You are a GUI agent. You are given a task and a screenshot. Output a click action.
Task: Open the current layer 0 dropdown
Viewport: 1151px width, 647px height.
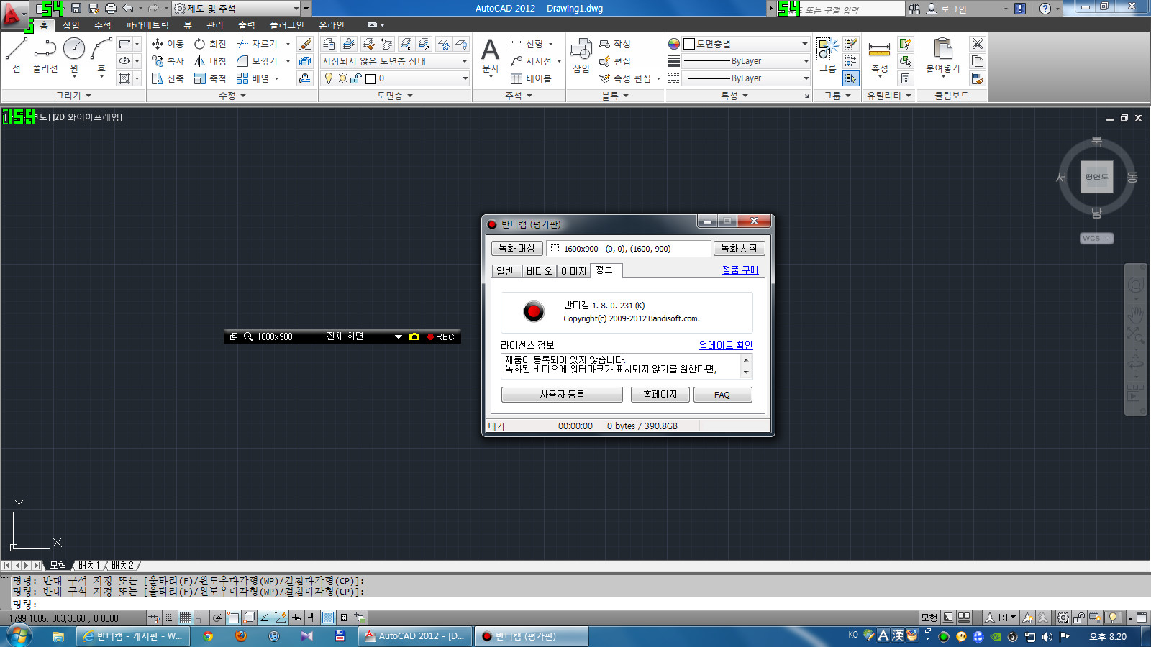[x=395, y=78]
